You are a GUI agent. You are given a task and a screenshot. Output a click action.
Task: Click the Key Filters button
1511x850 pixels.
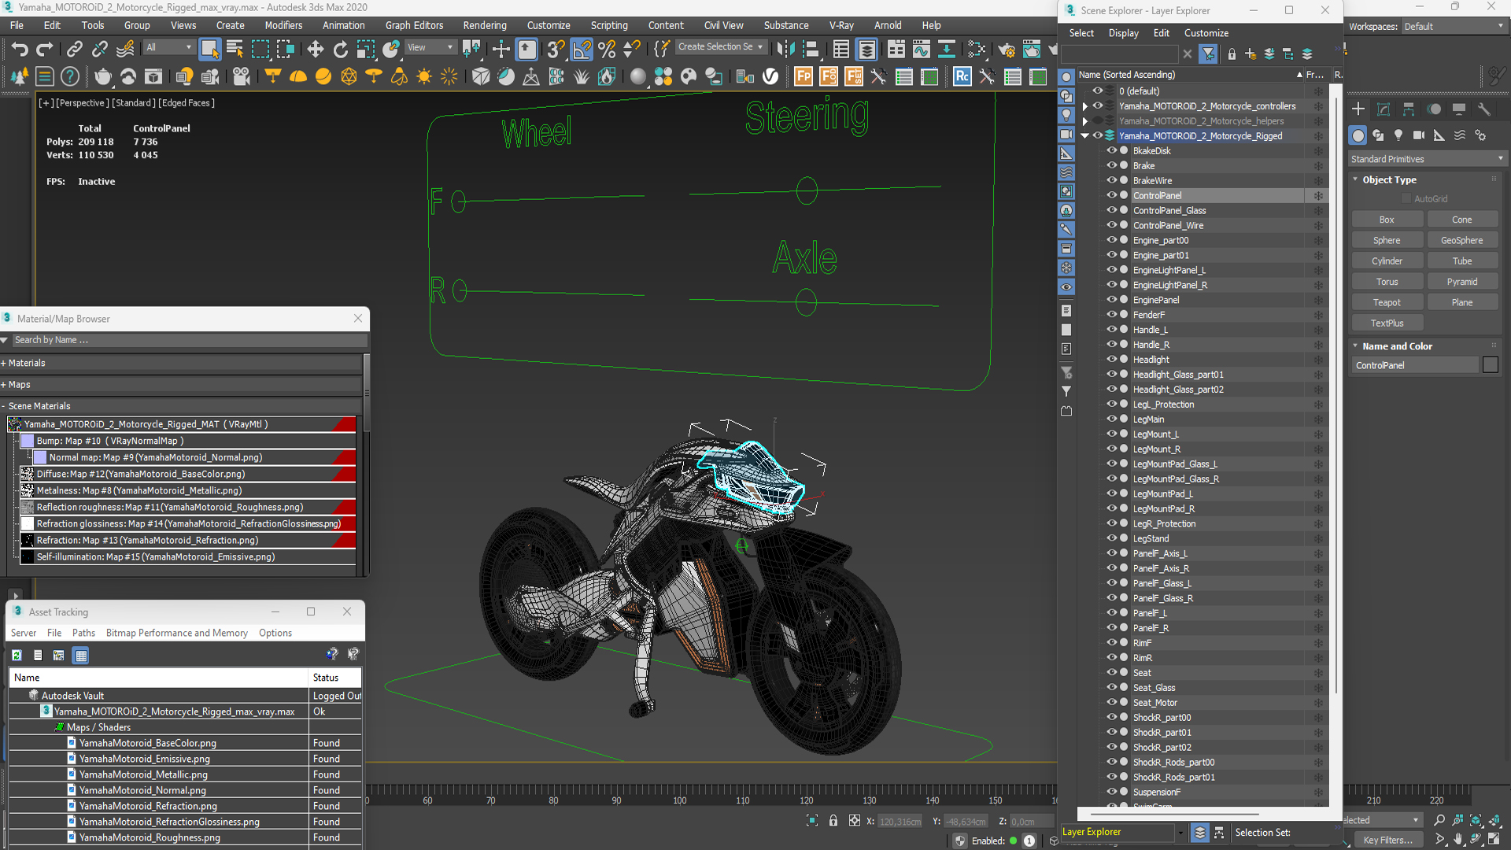[1387, 840]
